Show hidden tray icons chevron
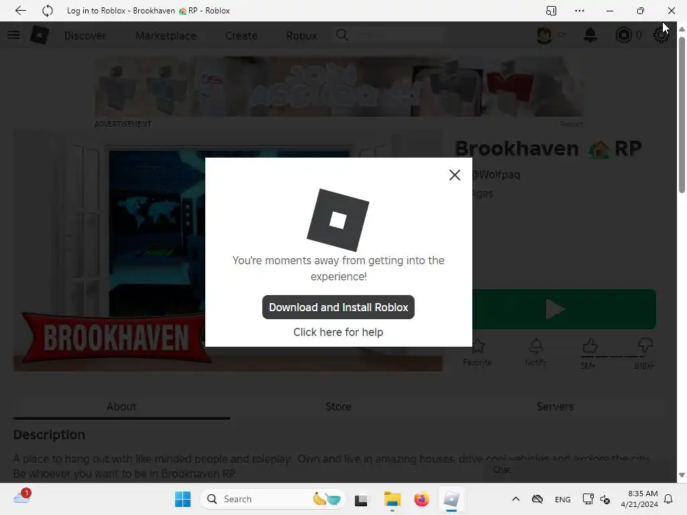This screenshot has width=687, height=515. click(516, 499)
